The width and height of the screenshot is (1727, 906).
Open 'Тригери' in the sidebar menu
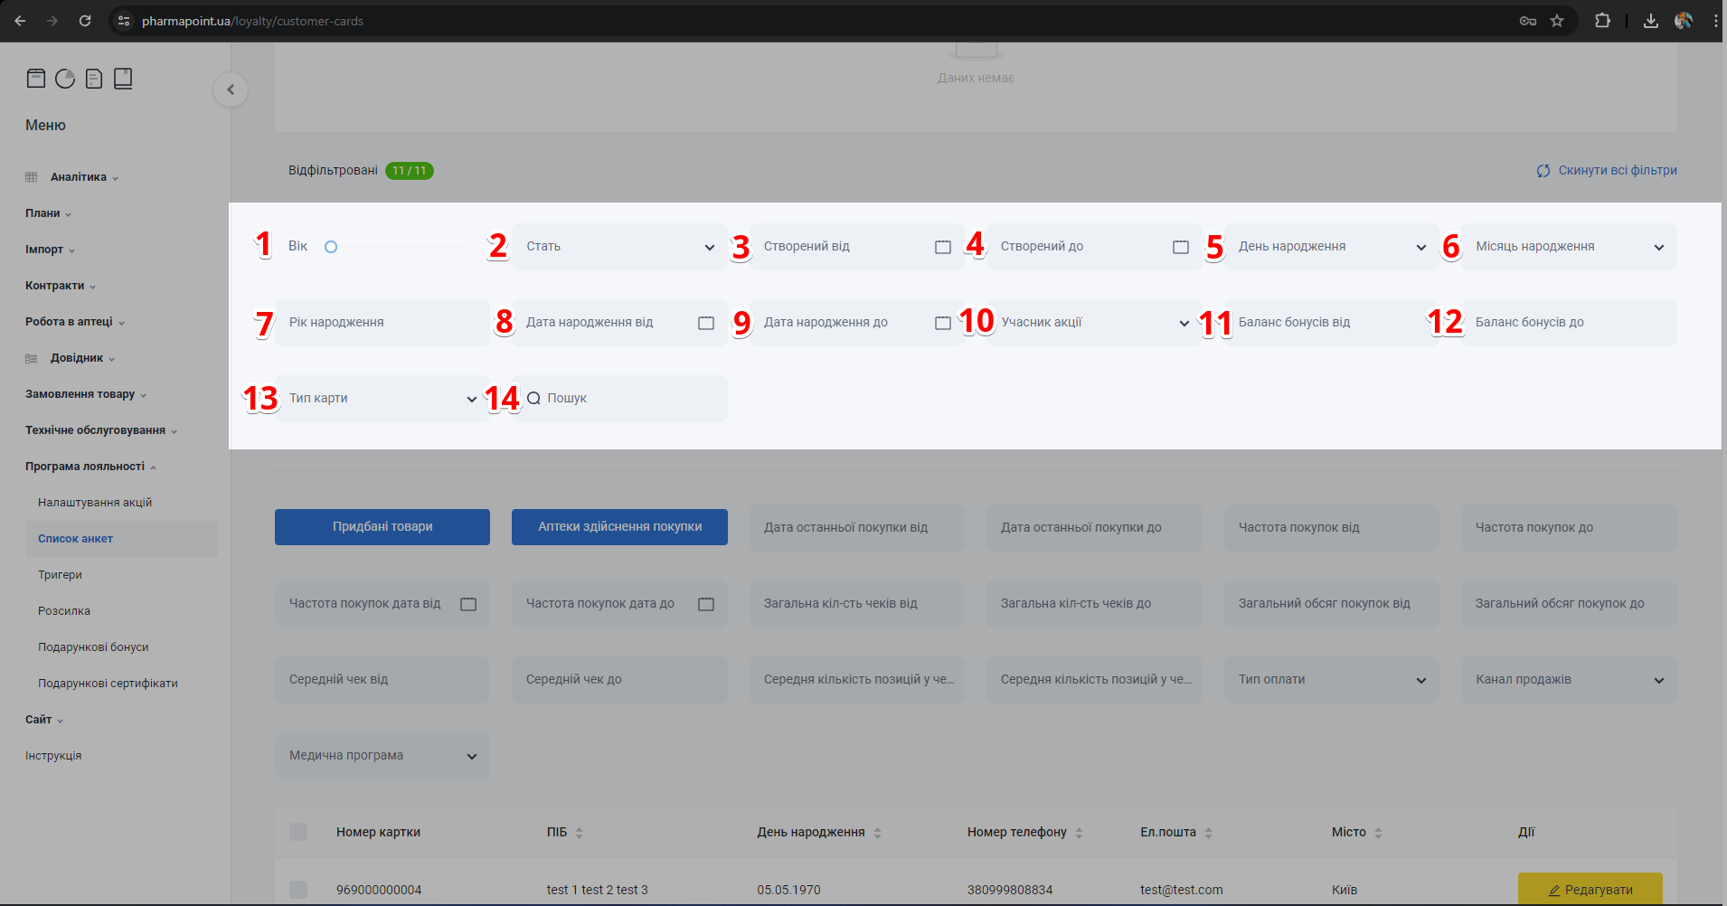(x=60, y=575)
